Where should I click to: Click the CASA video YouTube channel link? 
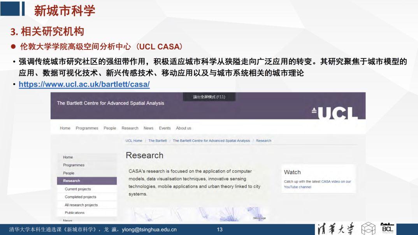317,184
